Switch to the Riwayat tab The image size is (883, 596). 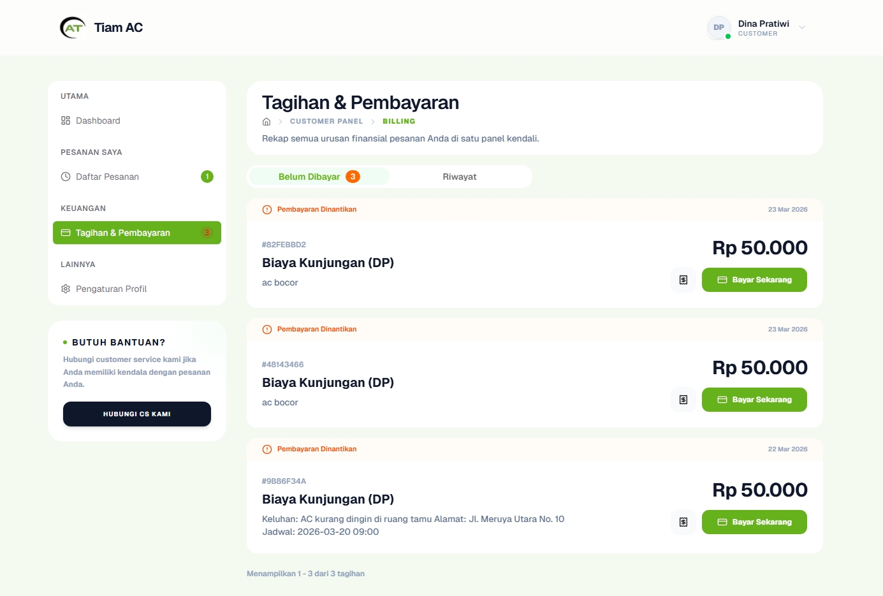pyautogui.click(x=460, y=177)
